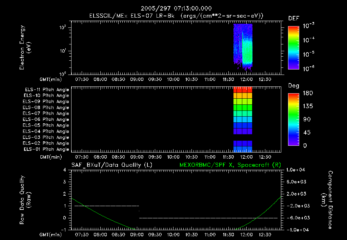Click the 10^-6 value on DEF scale
Screen dimensions: 347x240
tap(308, 68)
